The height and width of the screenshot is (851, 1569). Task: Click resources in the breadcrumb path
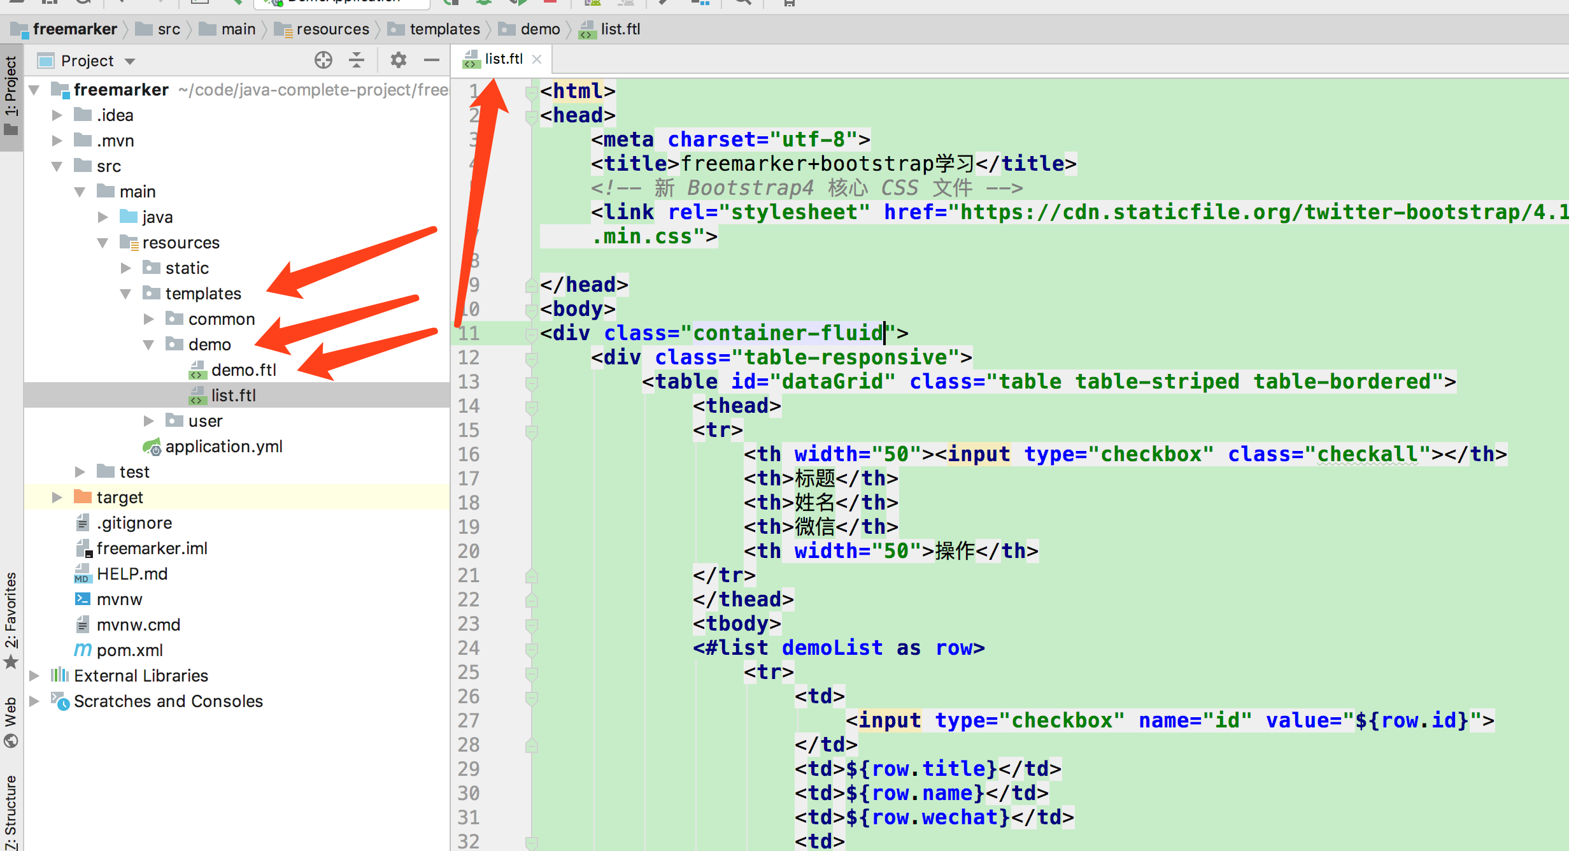coord(332,29)
